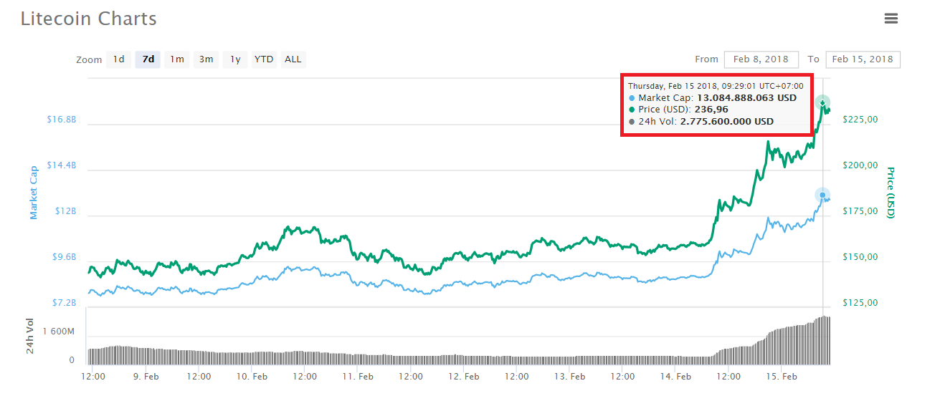The image size is (940, 401).
Task: Click the 12. Feb date label
Action: (x=463, y=376)
